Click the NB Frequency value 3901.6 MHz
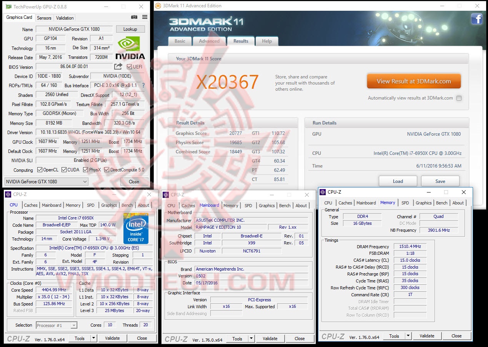Viewport: 488px width, 347px height. click(439, 230)
